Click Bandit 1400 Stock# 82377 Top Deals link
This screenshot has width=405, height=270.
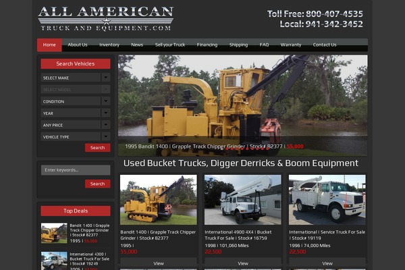(90, 230)
